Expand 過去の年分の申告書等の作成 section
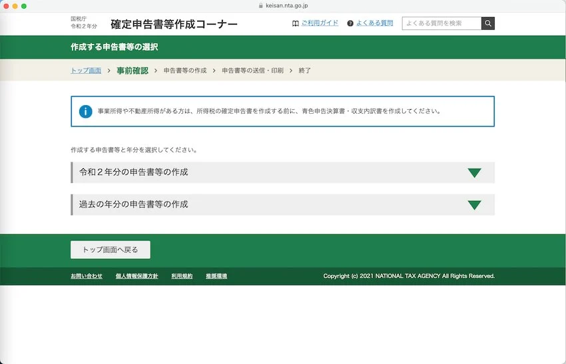The height and width of the screenshot is (364, 566). pyautogui.click(x=282, y=204)
